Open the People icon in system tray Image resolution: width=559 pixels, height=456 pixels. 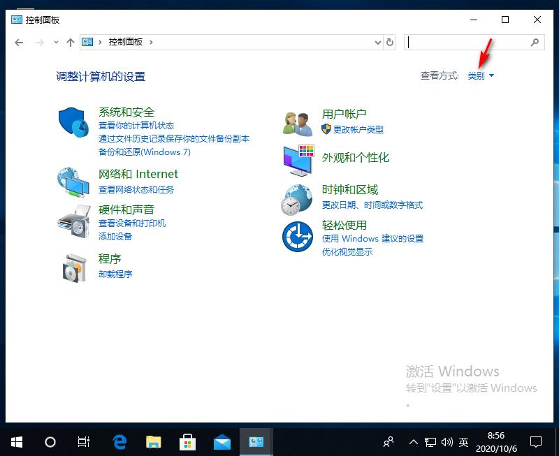(389, 442)
